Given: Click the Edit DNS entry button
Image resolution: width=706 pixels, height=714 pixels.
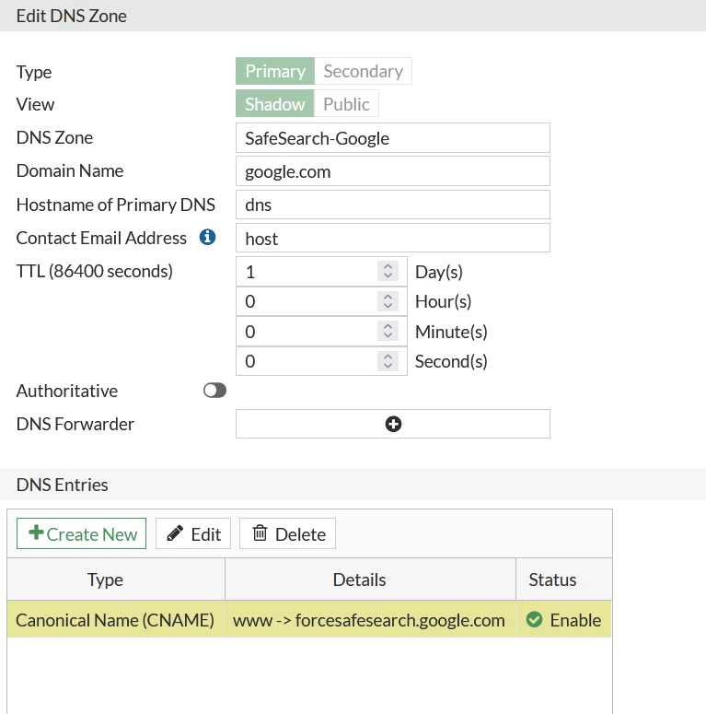Looking at the screenshot, I should (x=193, y=533).
